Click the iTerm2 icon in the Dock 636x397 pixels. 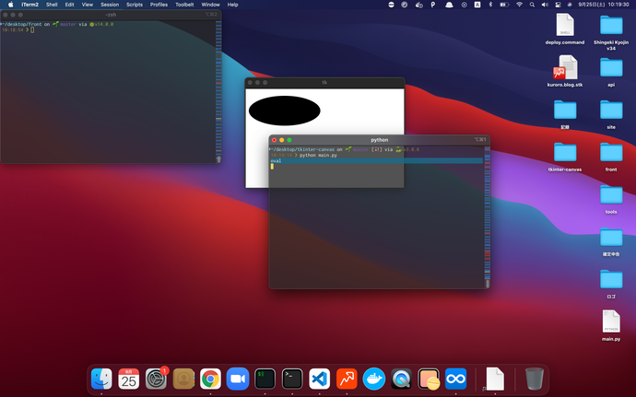(265, 379)
